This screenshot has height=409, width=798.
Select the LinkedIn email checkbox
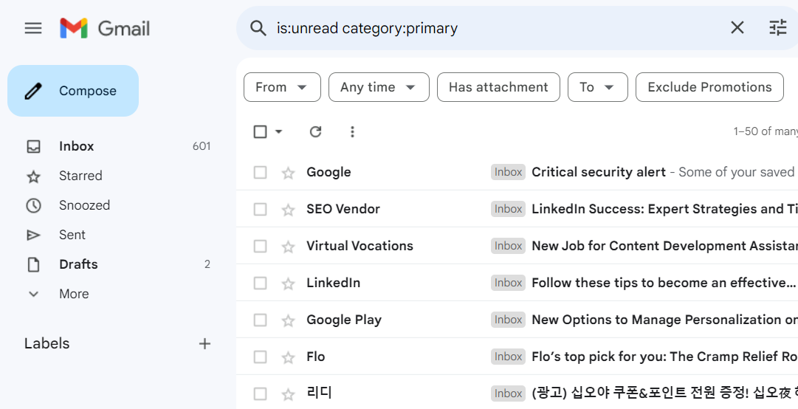point(260,283)
